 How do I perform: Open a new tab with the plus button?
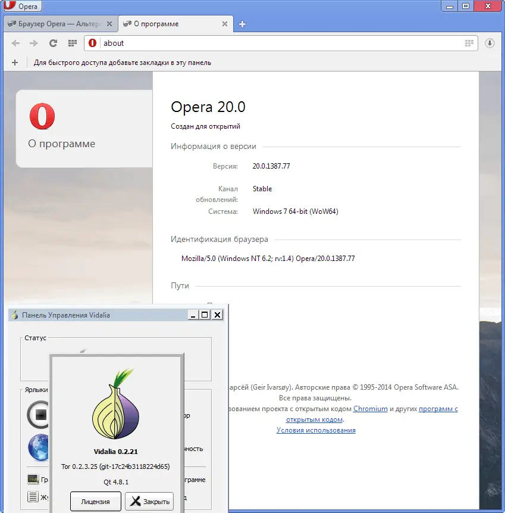pos(242,24)
